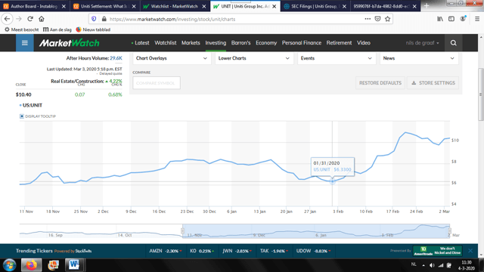Click the Restore Defaults button
Viewport: 484px width, 272px height.
(380, 83)
